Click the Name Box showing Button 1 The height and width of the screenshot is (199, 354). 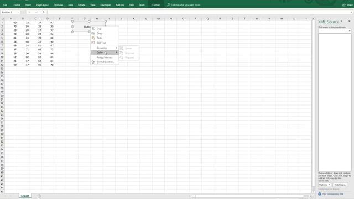[9, 12]
